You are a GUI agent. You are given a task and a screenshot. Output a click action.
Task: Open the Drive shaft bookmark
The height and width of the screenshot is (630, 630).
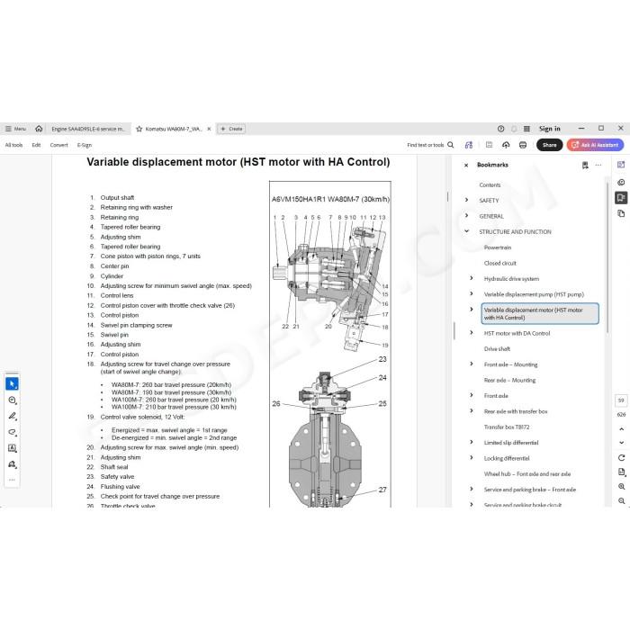click(497, 349)
